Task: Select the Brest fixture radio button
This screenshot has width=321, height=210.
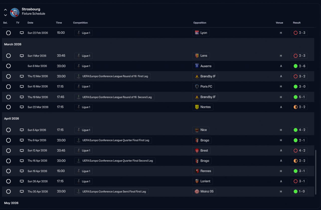Action: (x=9, y=151)
